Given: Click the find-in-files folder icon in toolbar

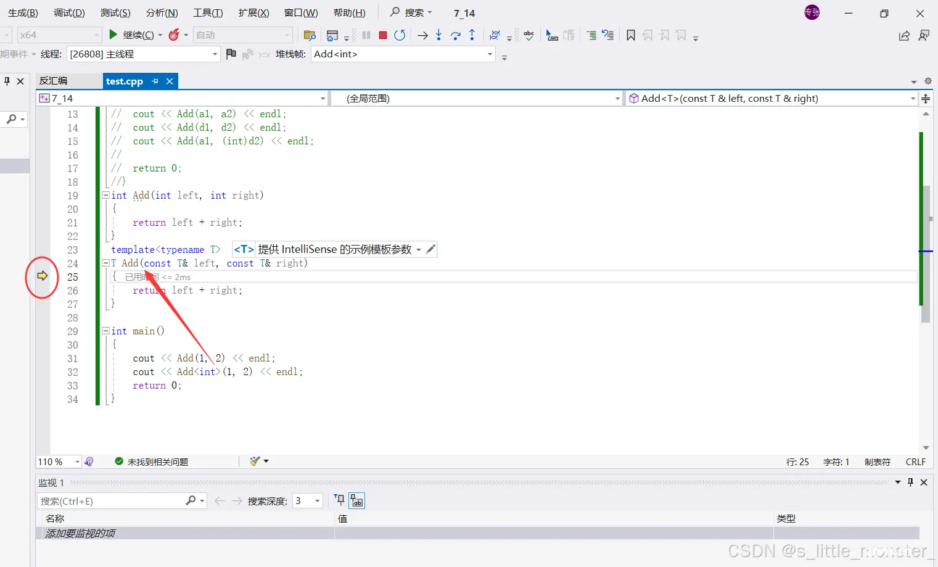Looking at the screenshot, I should point(310,35).
